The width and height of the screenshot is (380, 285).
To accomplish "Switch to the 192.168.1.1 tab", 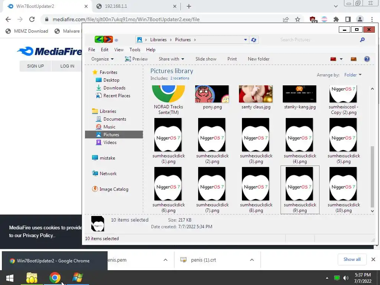I will pyautogui.click(x=137, y=6).
